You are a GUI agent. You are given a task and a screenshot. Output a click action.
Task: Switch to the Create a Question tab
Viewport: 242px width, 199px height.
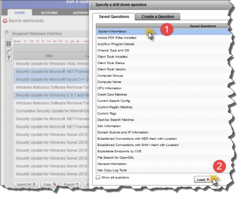pyautogui.click(x=158, y=16)
